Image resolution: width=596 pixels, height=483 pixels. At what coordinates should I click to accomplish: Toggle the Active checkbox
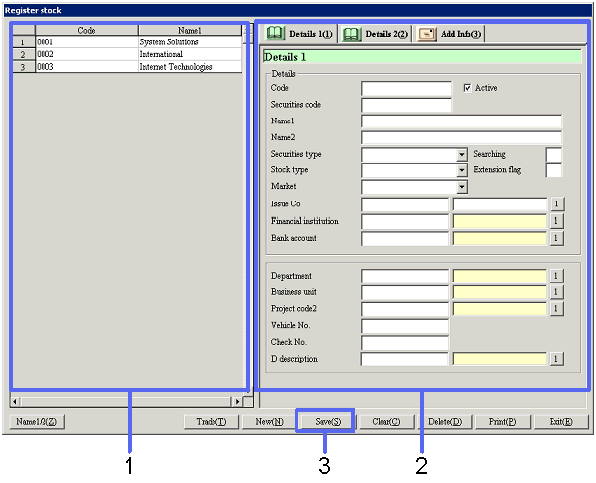468,88
